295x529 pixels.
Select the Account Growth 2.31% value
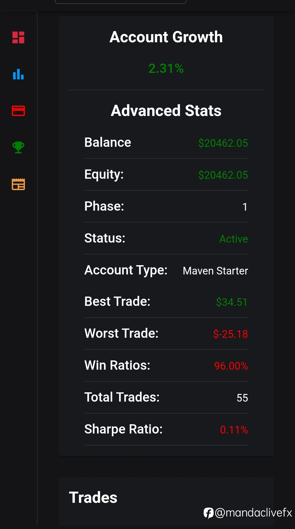click(x=166, y=68)
